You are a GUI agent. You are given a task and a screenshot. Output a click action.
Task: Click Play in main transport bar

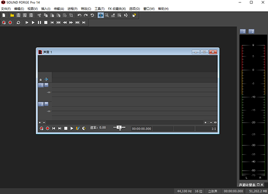33,22
